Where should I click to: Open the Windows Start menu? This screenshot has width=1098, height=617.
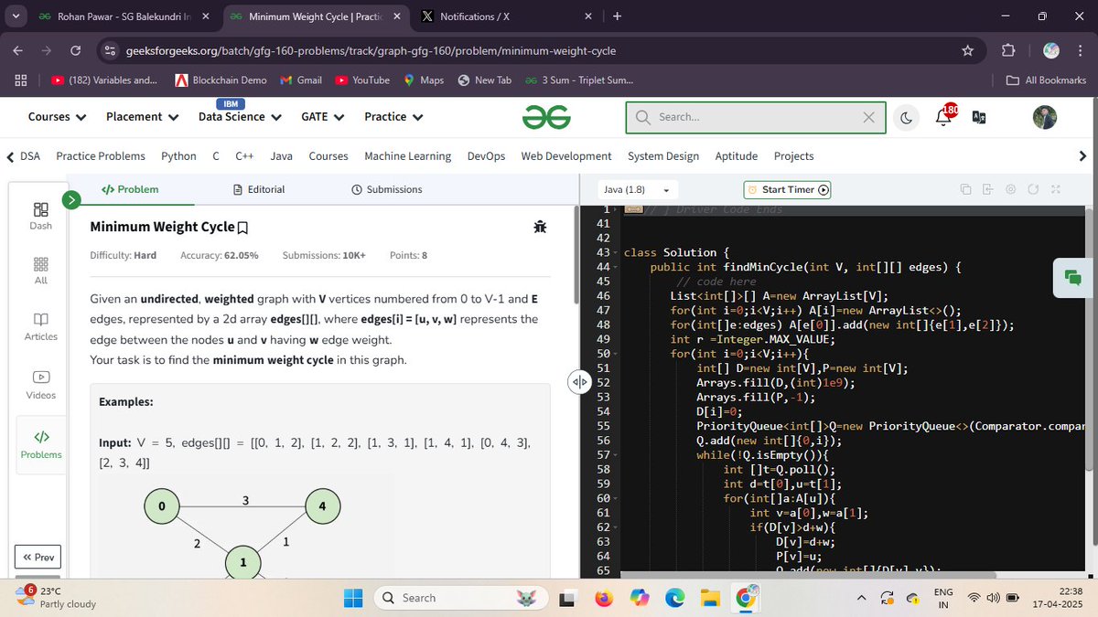[353, 598]
